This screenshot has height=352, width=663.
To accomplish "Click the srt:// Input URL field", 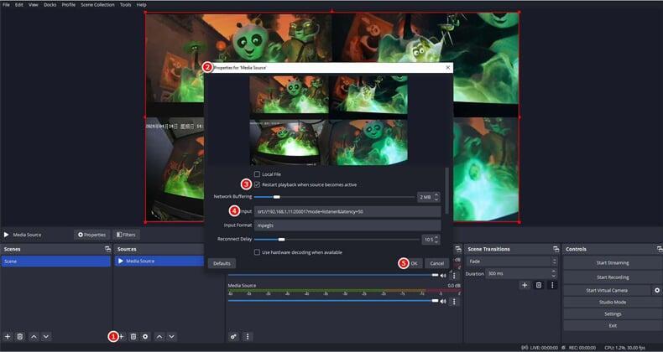I will tap(347, 211).
